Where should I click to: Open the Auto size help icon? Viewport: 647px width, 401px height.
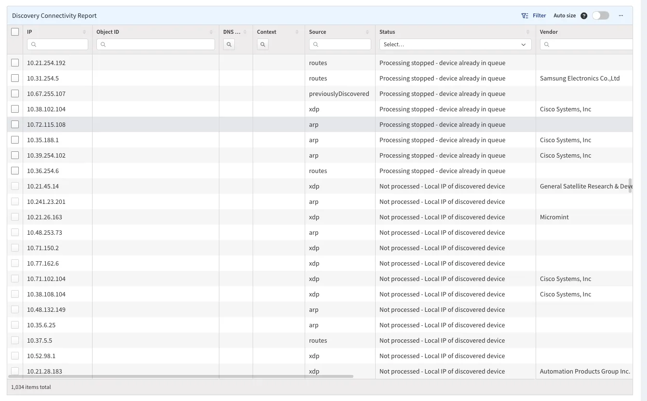click(584, 16)
